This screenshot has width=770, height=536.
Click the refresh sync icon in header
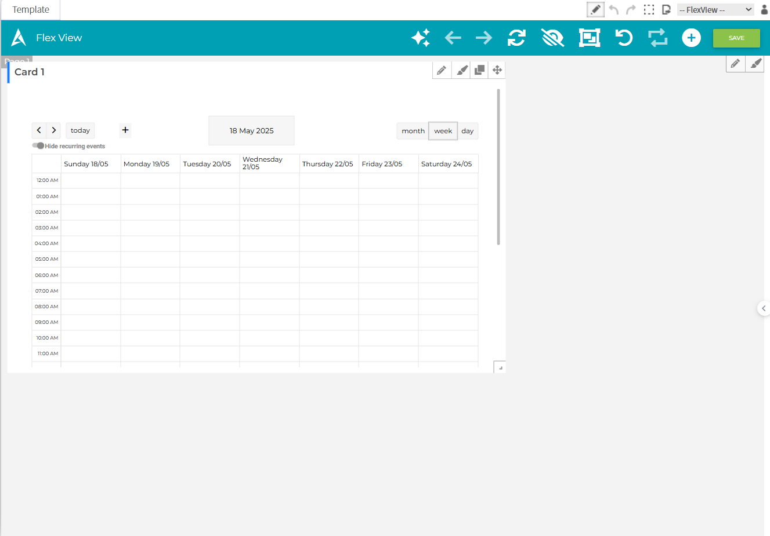[x=516, y=38]
